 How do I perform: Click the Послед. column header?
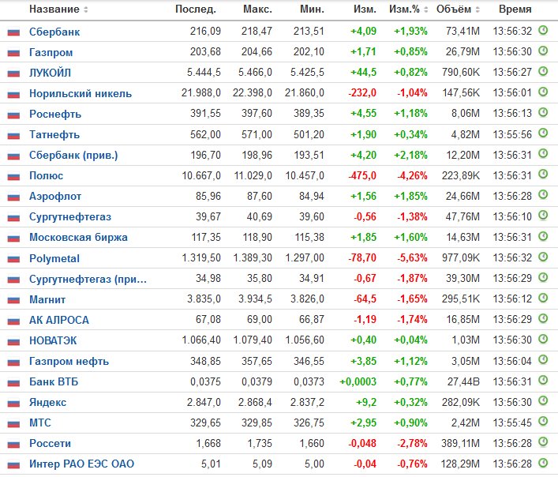click(196, 9)
